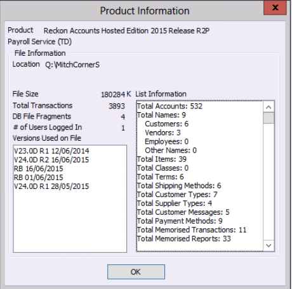Click version 'V23.0D R1 12/06/2014'
The height and width of the screenshot is (289, 292).
pyautogui.click(x=51, y=151)
